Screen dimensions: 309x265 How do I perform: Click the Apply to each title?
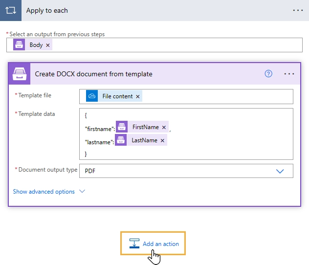[47, 10]
